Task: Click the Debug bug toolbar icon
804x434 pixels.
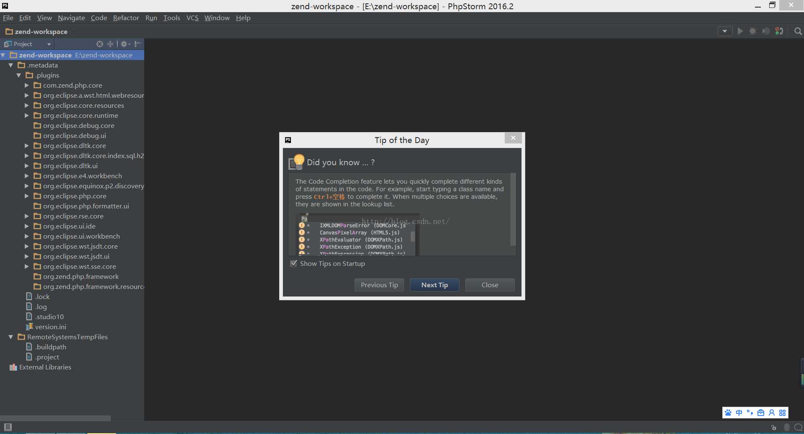Action: click(753, 31)
